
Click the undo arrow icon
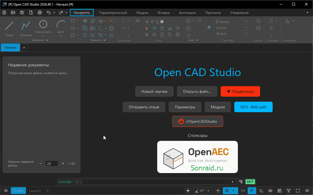pyautogui.click(x=49, y=13)
